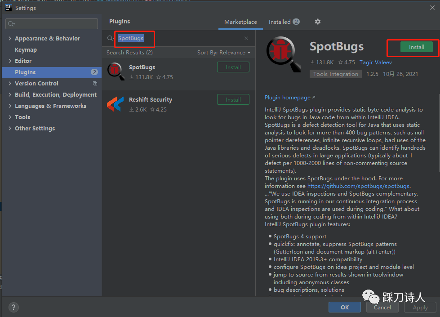Click the Apply button
Screen dimensions: 440x317
[420, 307]
